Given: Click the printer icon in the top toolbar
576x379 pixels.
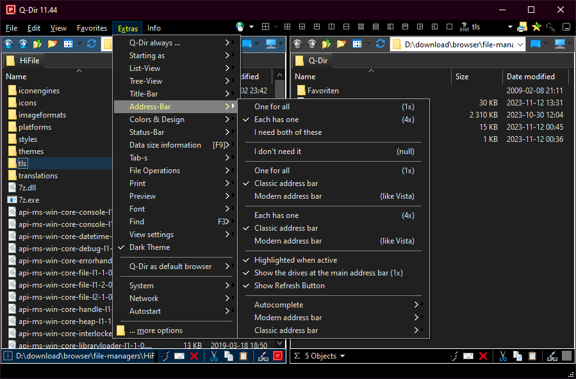Looking at the screenshot, I should tap(522, 27).
